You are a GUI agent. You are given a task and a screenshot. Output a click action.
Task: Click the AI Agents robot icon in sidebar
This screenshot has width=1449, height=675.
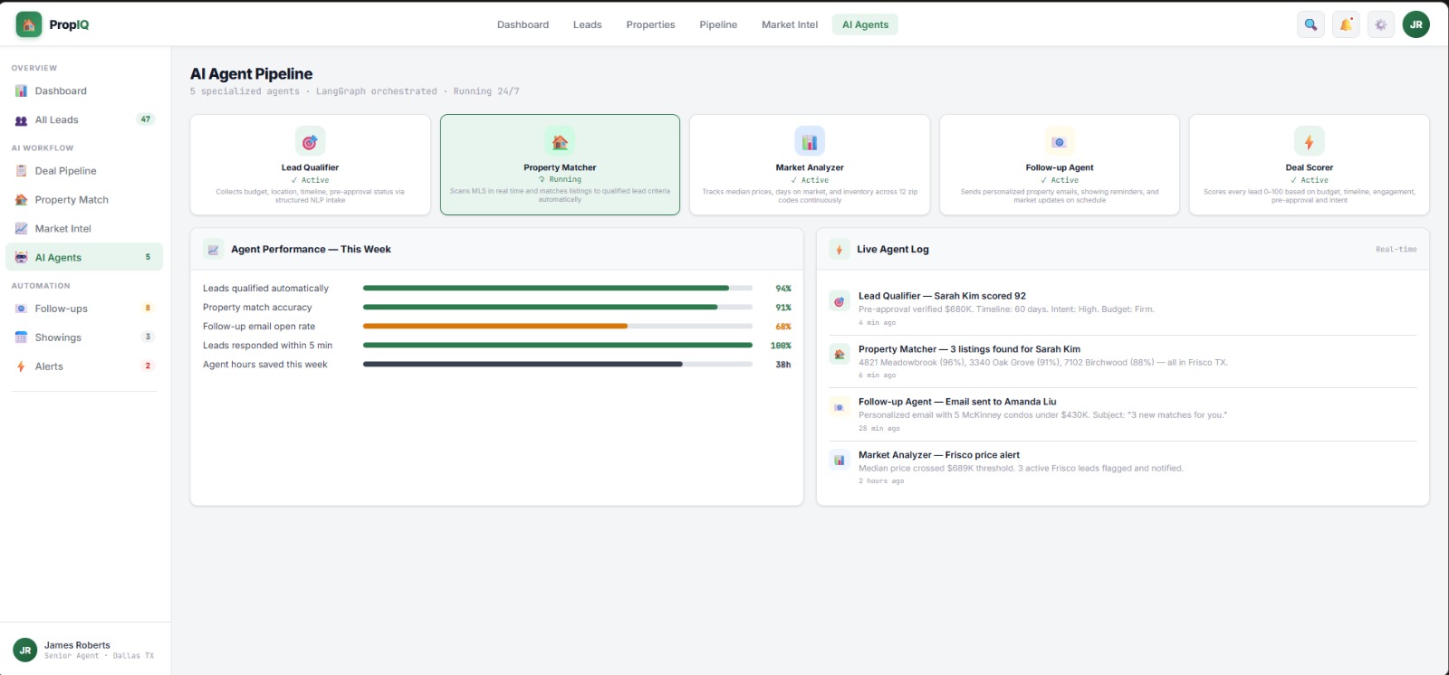[21, 257]
